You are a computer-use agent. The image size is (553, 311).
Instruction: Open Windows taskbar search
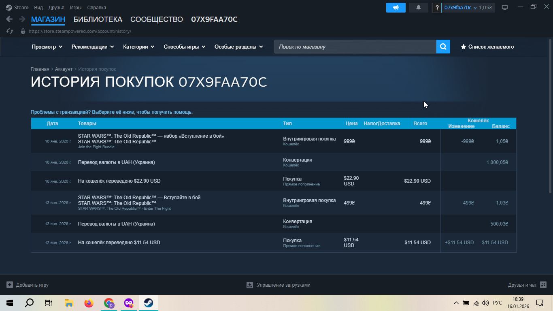click(x=29, y=303)
